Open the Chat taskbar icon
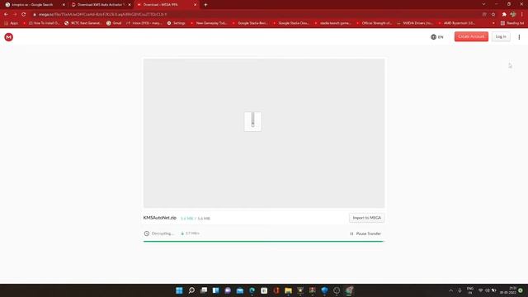Viewport: 528px width, 297px height. tap(228, 290)
